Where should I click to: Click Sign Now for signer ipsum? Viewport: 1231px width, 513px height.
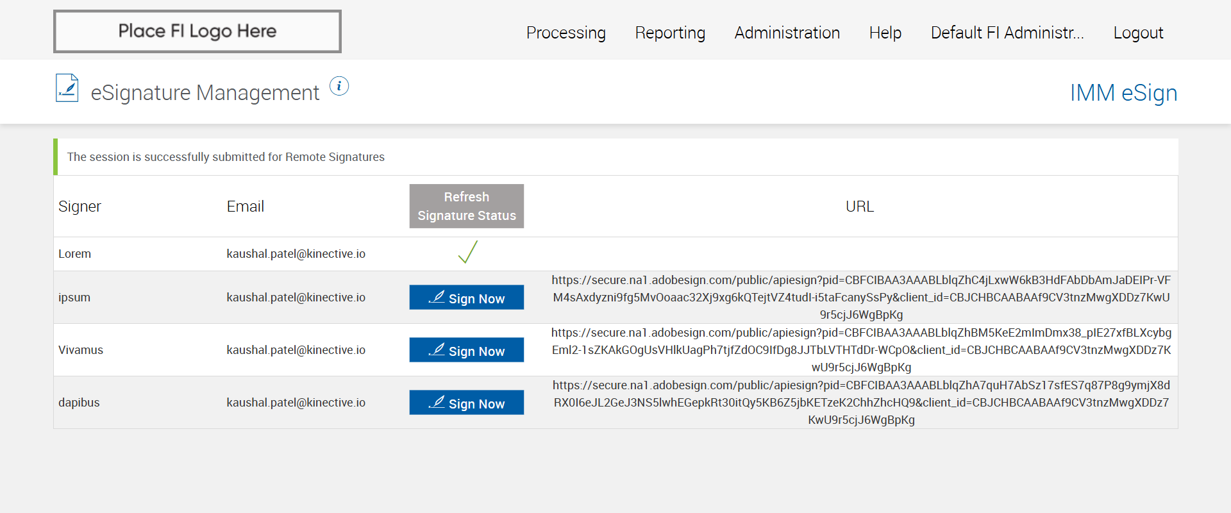pos(466,298)
